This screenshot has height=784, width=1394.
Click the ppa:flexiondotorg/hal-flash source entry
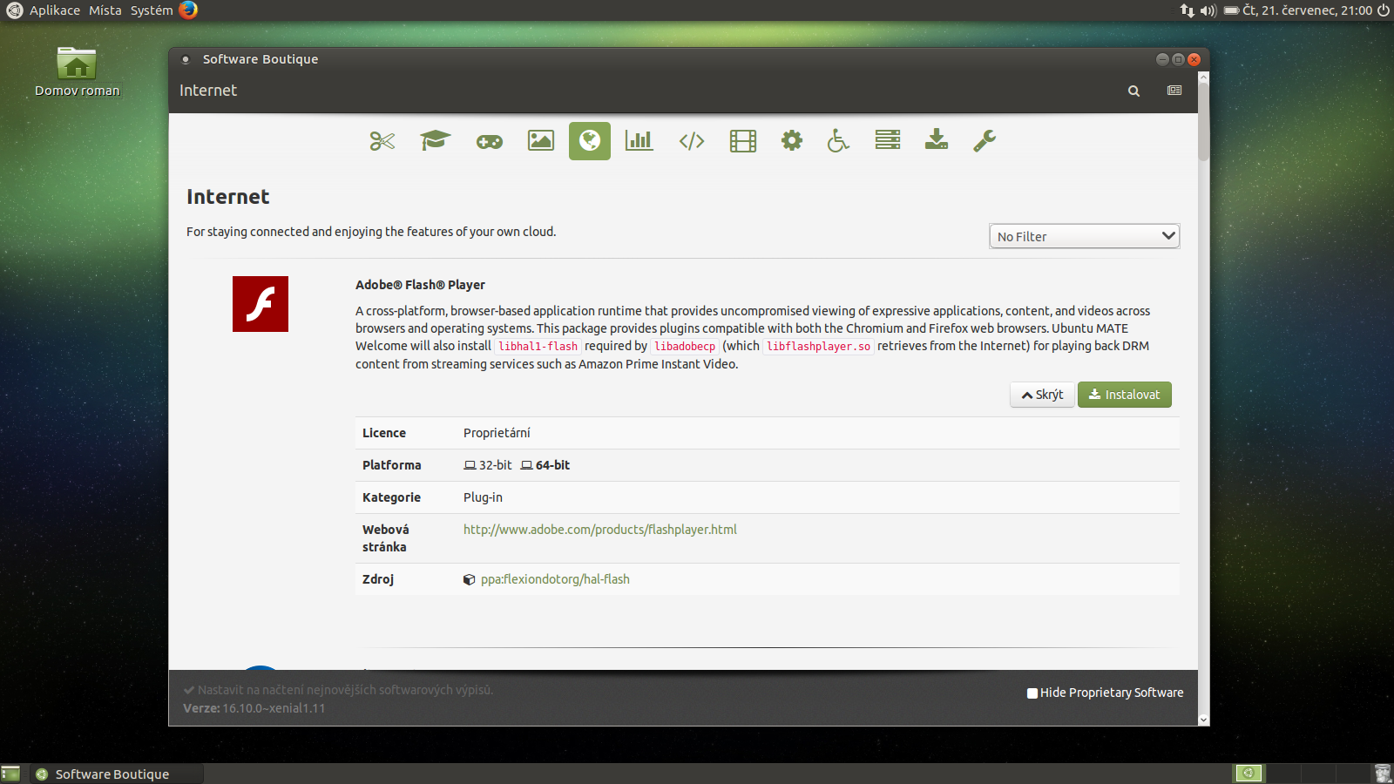coord(556,578)
